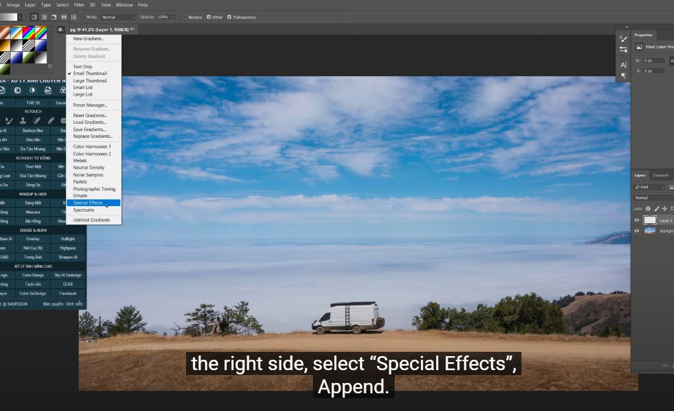This screenshot has width=674, height=411.
Task: Disable the Dither checkbox
Action: [209, 17]
